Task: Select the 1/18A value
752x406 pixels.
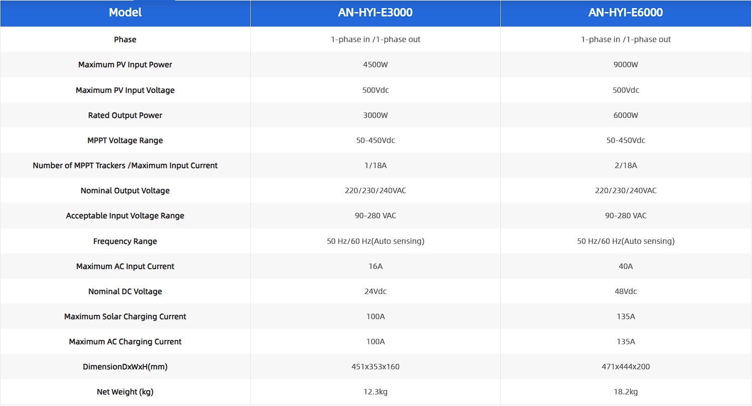Action: (x=375, y=166)
